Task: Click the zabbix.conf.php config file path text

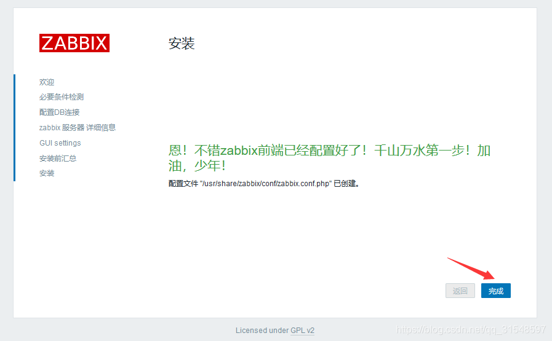Action: [266, 184]
